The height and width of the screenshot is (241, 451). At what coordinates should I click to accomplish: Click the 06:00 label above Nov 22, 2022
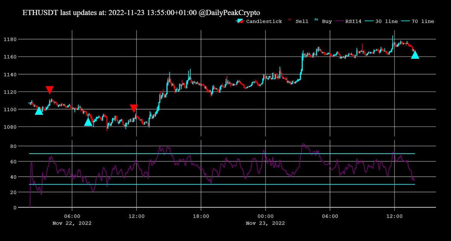(x=72, y=216)
